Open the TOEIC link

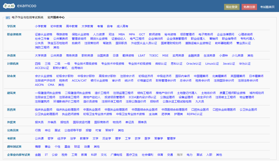click(x=154, y=56)
